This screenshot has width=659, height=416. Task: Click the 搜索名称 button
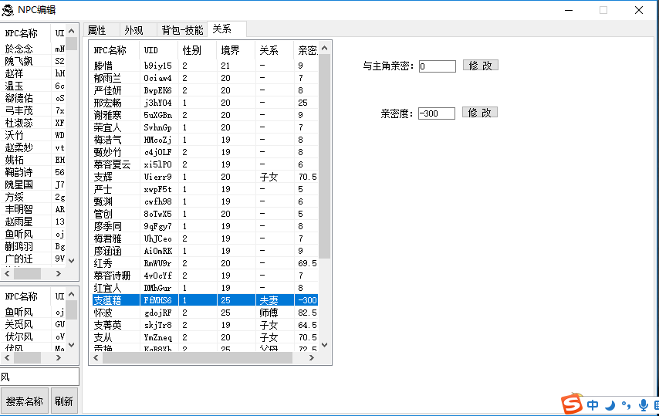coord(25,401)
